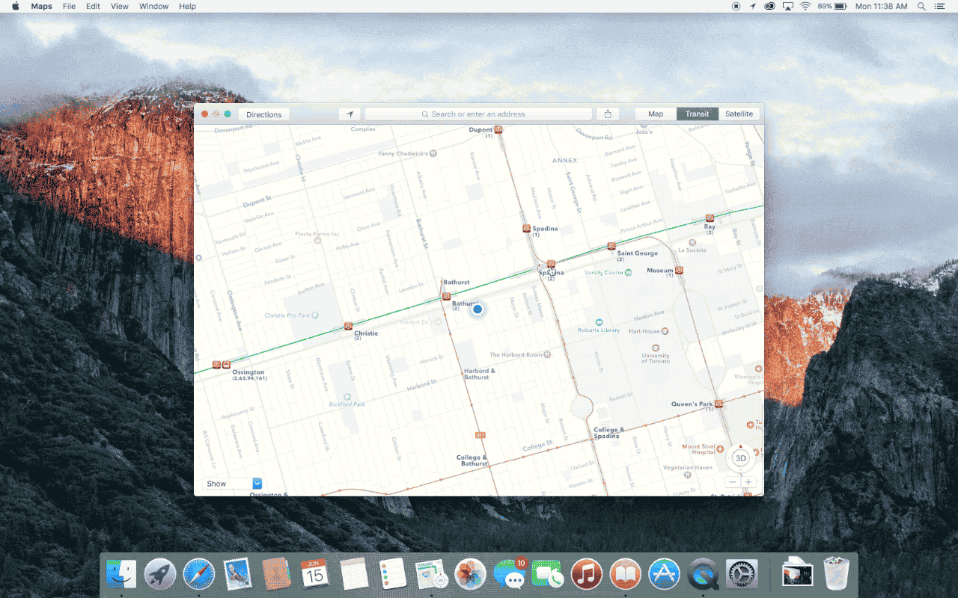This screenshot has height=598, width=958.
Task: Click the Robarts Library map icon
Action: (599, 322)
